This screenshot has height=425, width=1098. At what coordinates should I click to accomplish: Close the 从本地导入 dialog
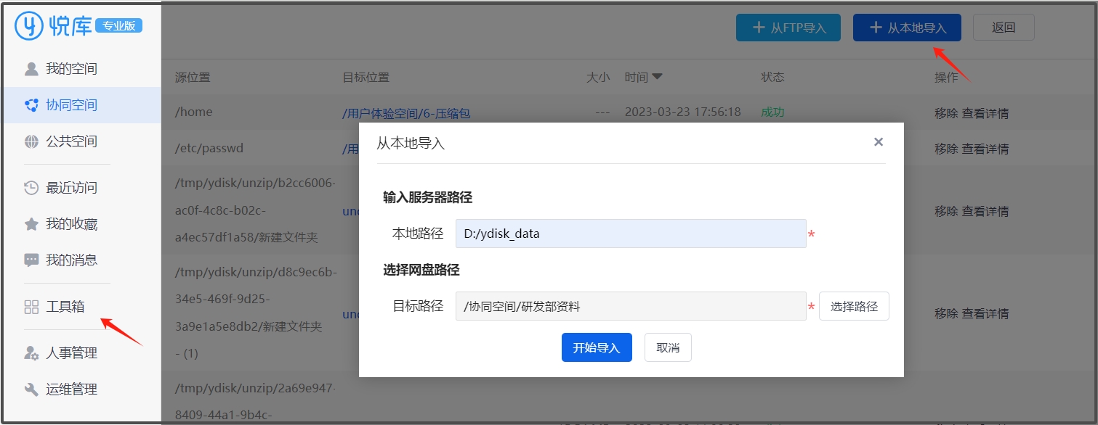click(878, 142)
